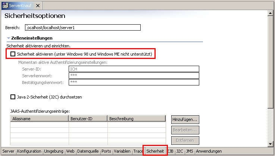Open the Trace tab
The image size is (275, 156).
[138, 151]
